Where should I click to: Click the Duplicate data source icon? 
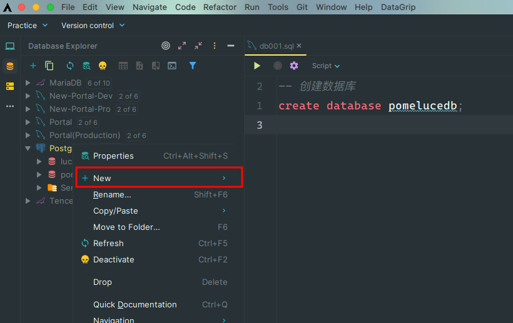[49, 66]
